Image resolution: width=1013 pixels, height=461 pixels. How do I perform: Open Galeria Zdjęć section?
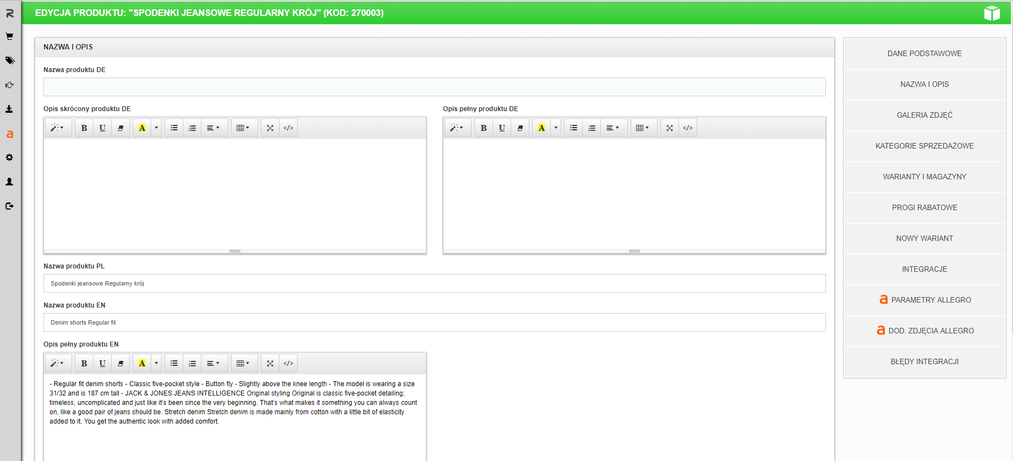click(x=924, y=115)
